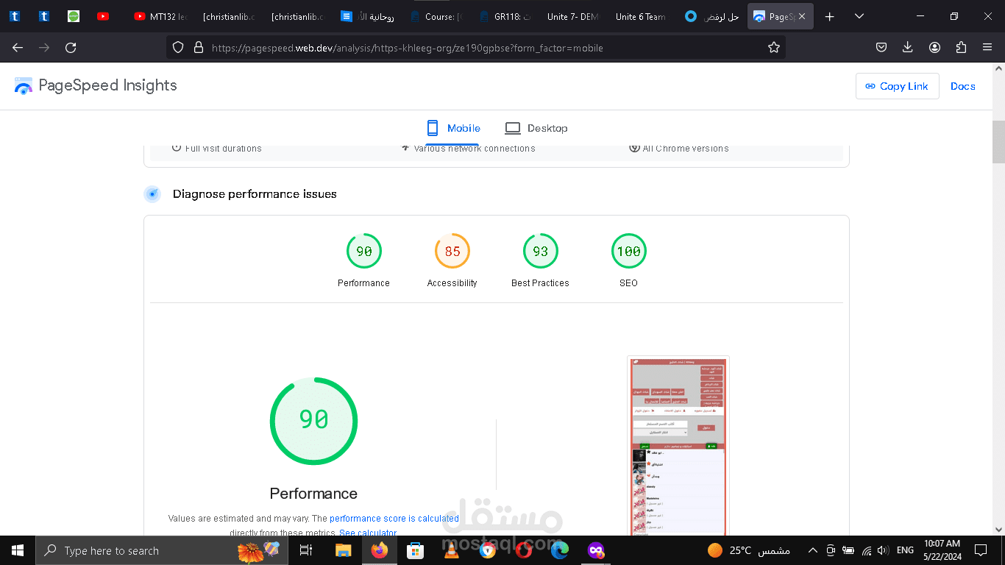Open the tracking protection shield

[177, 48]
